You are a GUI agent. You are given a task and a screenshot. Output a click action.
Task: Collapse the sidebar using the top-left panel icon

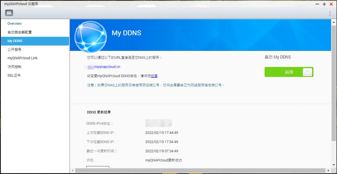tap(9, 13)
